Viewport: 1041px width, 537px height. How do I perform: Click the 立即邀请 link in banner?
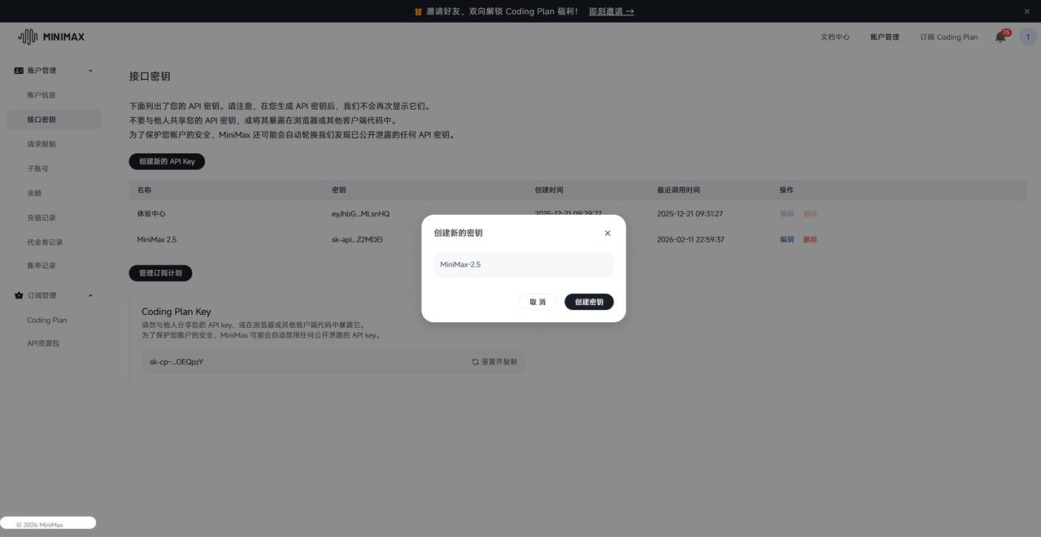611,11
